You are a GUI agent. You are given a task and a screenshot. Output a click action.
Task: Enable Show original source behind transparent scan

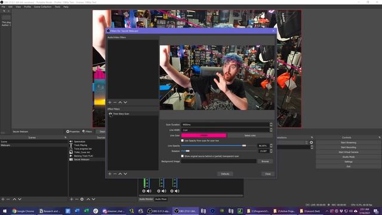[183, 156]
